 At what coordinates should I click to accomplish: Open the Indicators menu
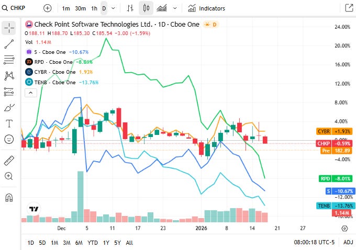pos(206,8)
